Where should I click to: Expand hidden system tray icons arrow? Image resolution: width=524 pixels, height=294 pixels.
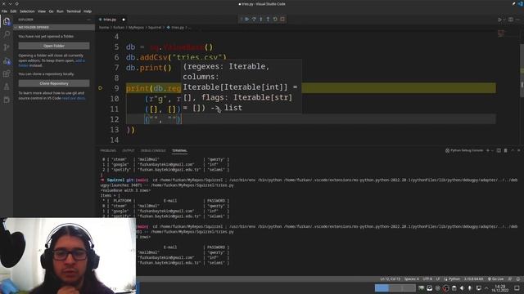pos(486,288)
